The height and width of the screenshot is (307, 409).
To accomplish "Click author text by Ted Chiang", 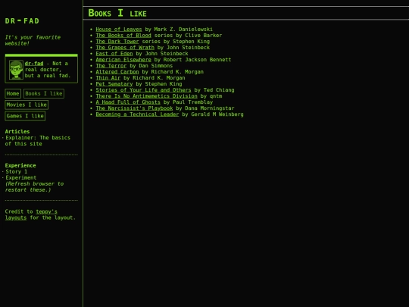I will (x=214, y=90).
